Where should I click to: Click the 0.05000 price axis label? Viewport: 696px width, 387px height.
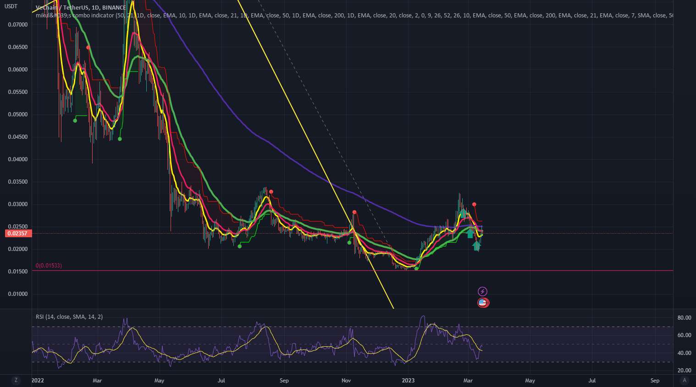point(18,114)
